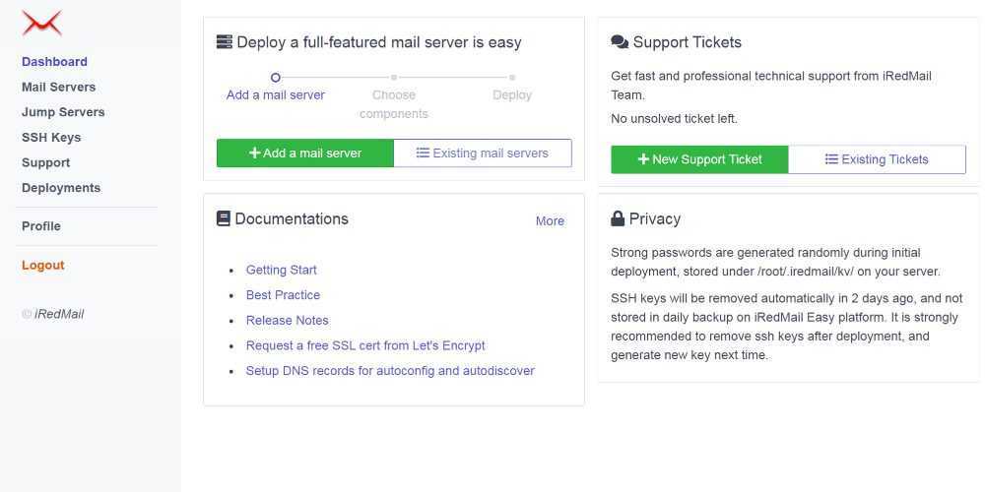Click the list icon in Existing mail servers
This screenshot has height=492, width=985.
(x=423, y=154)
